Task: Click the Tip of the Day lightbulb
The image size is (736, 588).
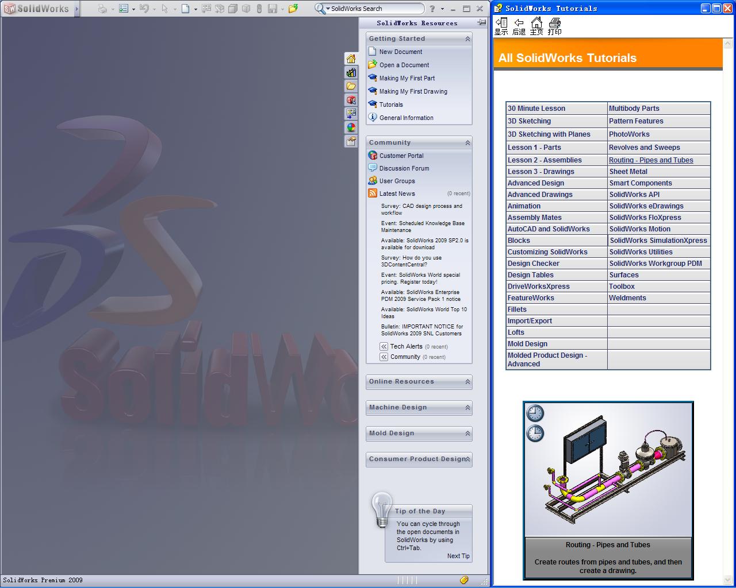Action: click(382, 509)
